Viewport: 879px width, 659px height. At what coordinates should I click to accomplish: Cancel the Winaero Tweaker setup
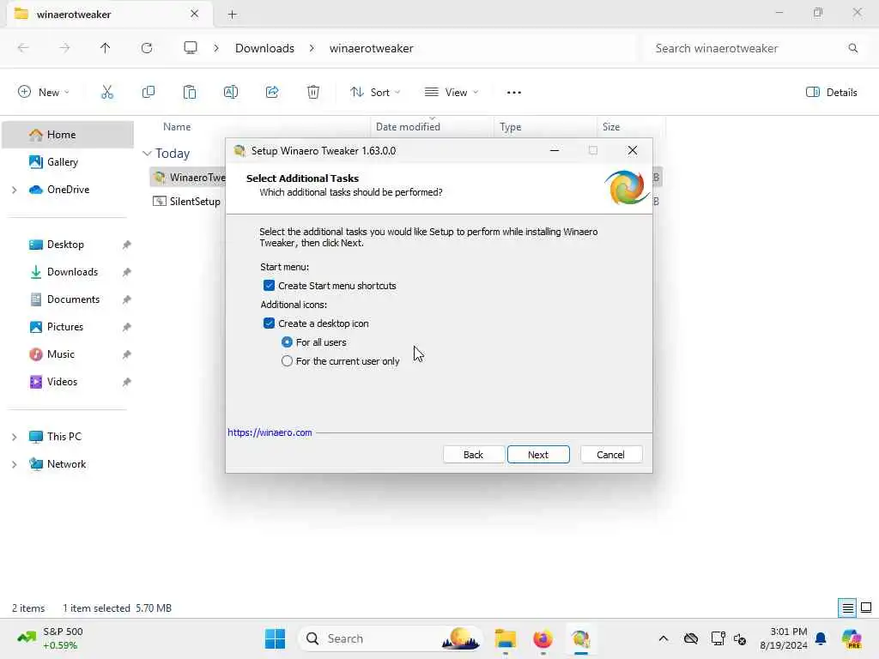(611, 455)
